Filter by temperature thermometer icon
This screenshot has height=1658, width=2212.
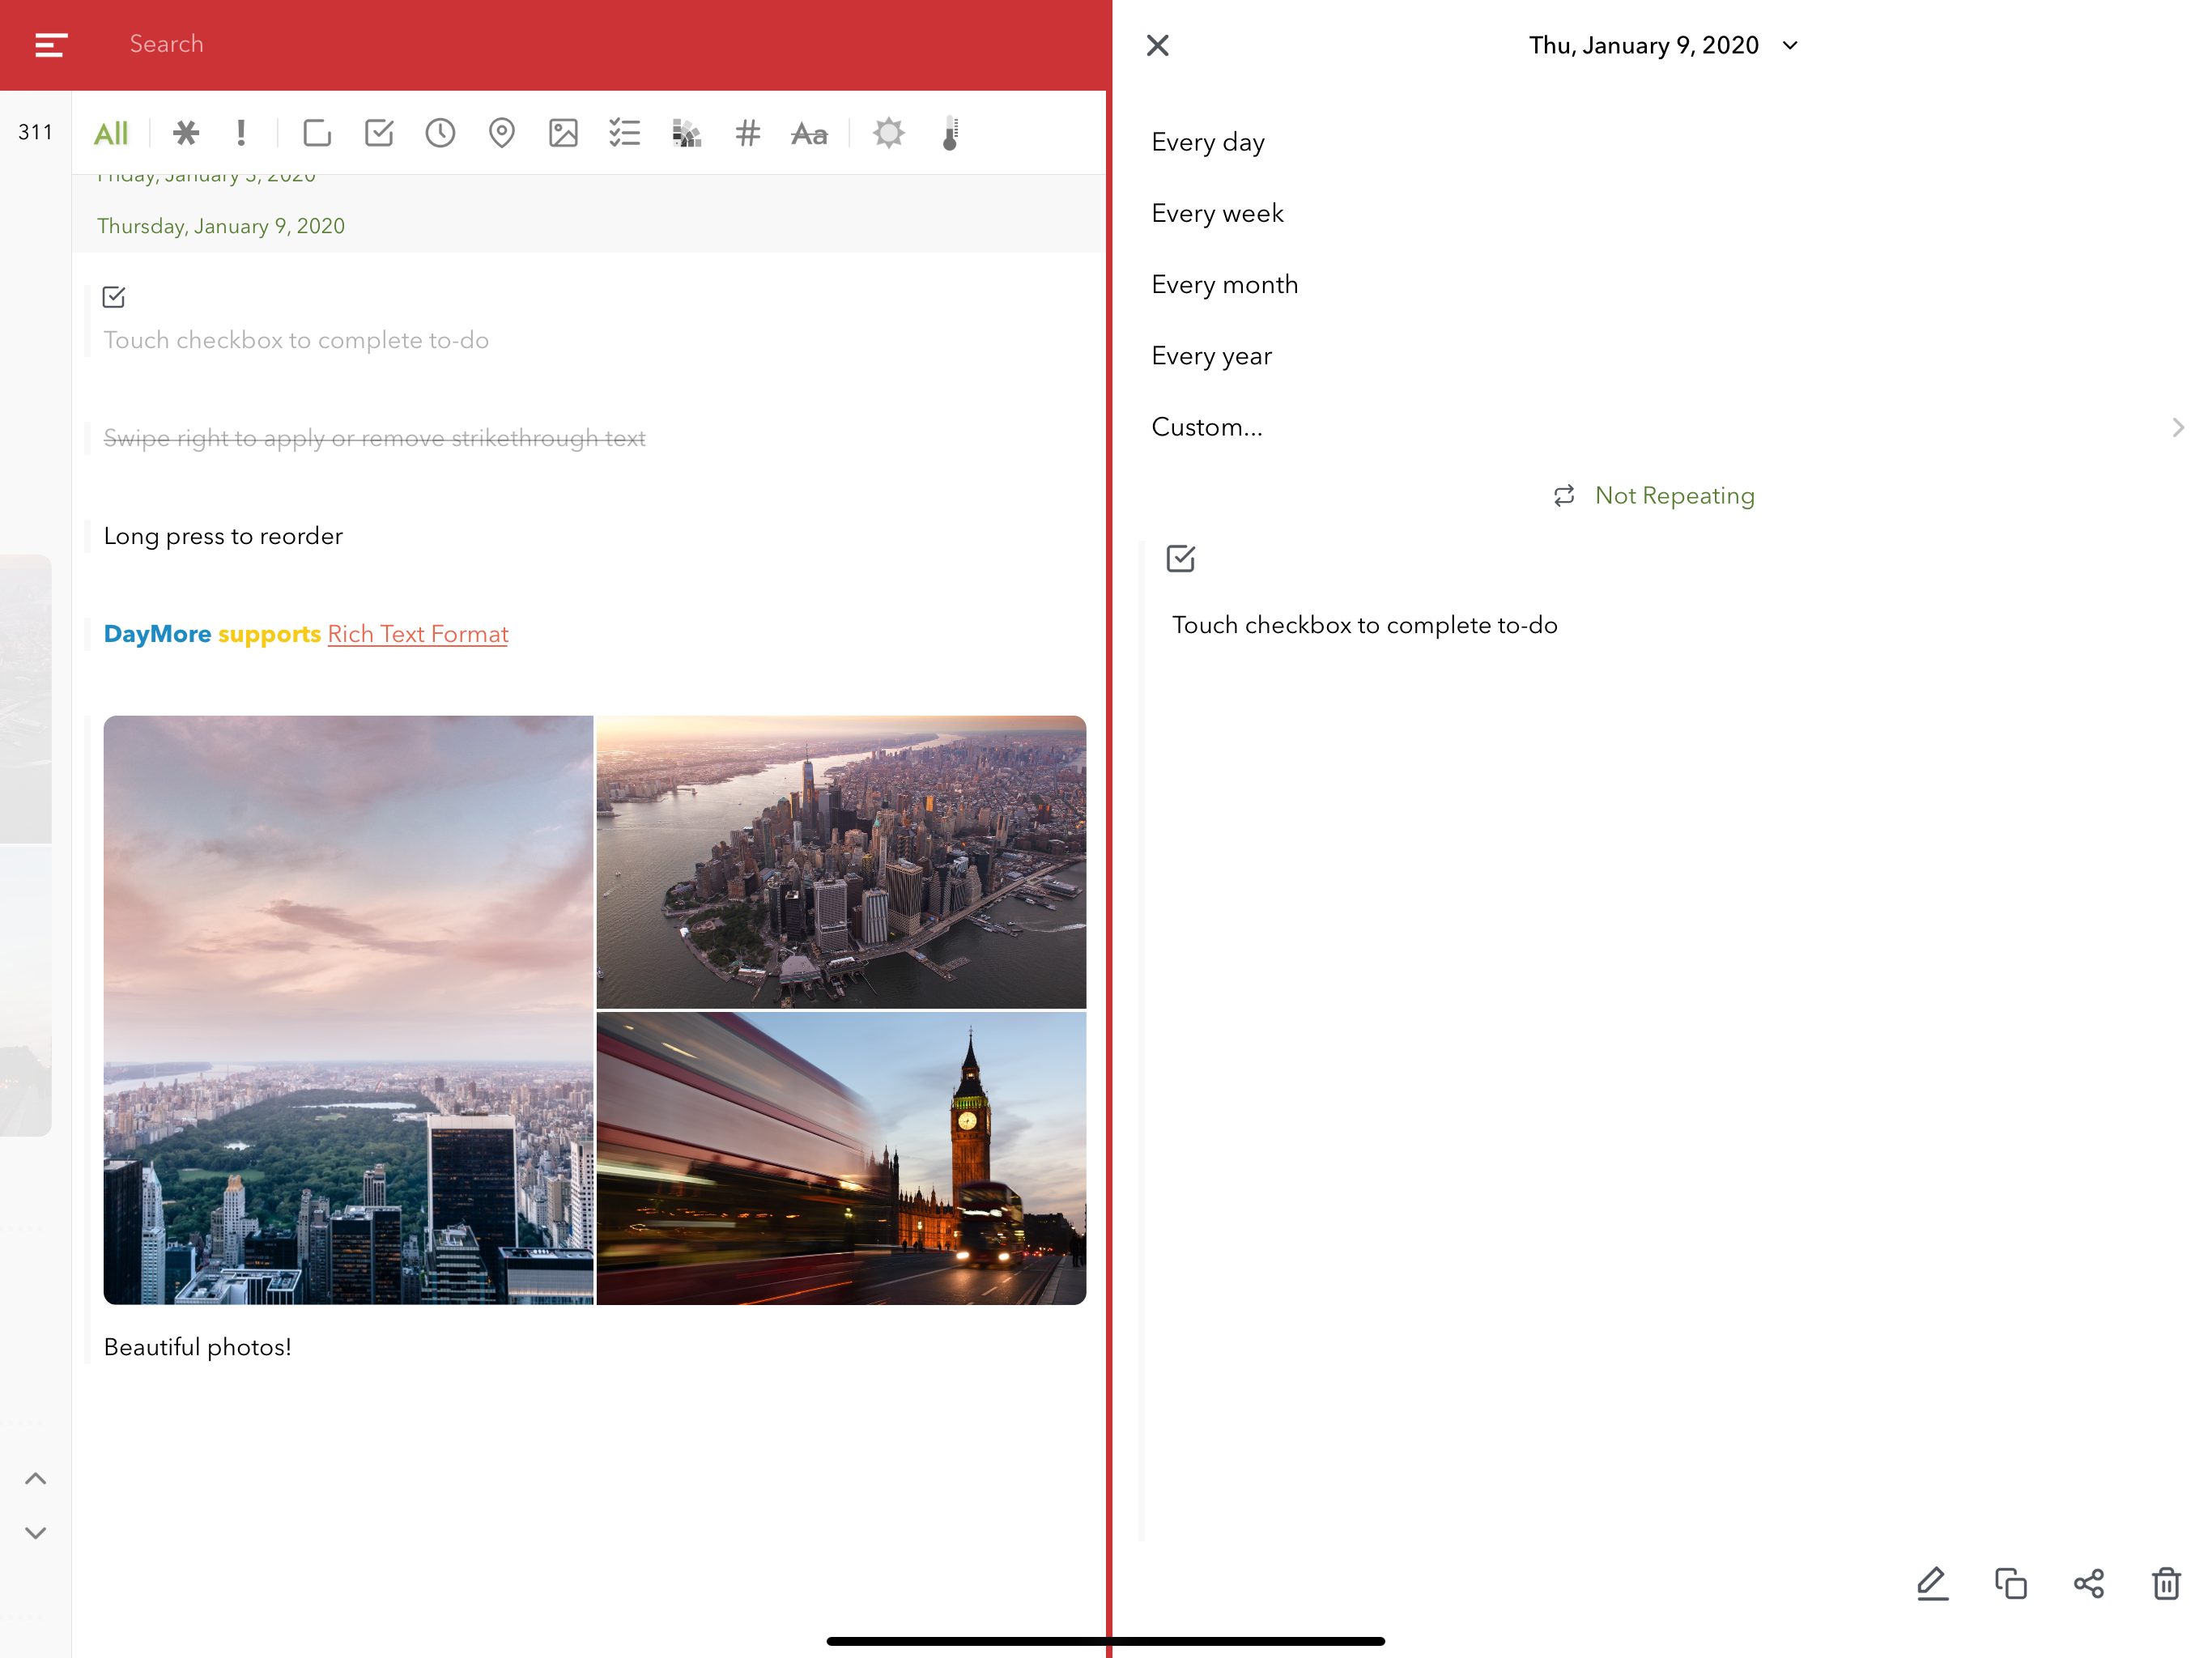[950, 133]
